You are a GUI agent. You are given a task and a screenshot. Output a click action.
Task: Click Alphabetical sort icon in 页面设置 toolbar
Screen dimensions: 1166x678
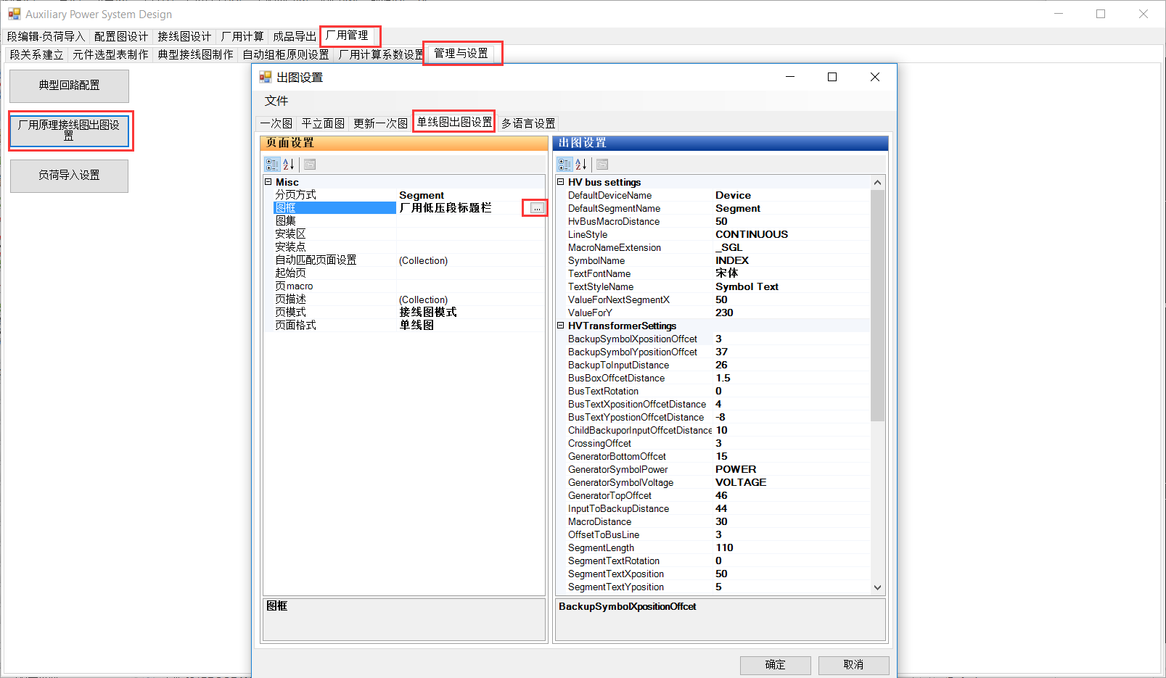click(x=289, y=165)
